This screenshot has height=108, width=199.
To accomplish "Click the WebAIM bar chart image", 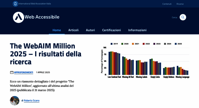I will point(145,60).
